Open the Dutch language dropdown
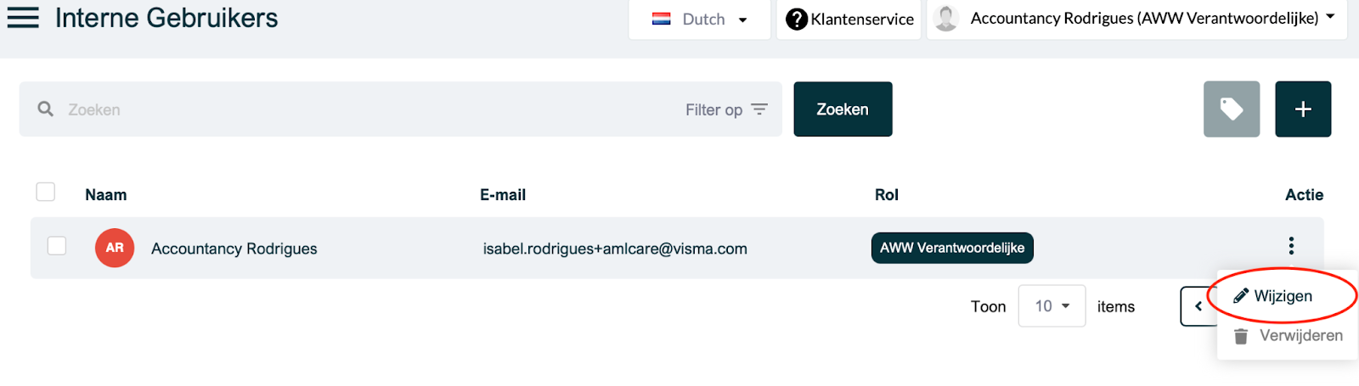The height and width of the screenshot is (386, 1359). coord(700,19)
